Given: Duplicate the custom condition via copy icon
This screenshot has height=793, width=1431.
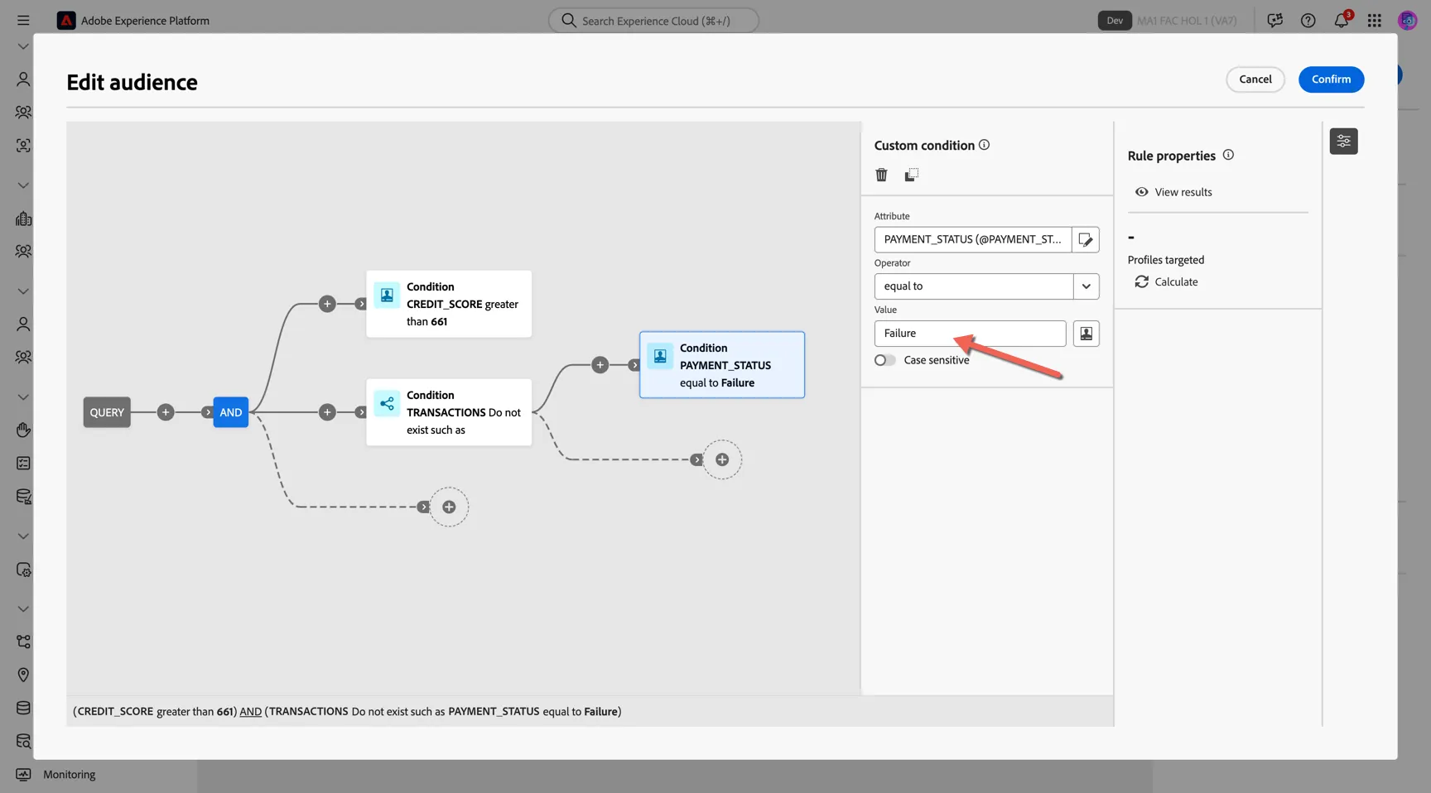Looking at the screenshot, I should click(911, 175).
